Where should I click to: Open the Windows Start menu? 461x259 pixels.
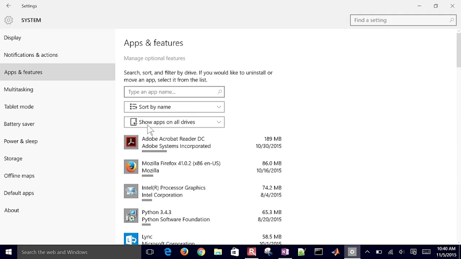pyautogui.click(x=9, y=252)
